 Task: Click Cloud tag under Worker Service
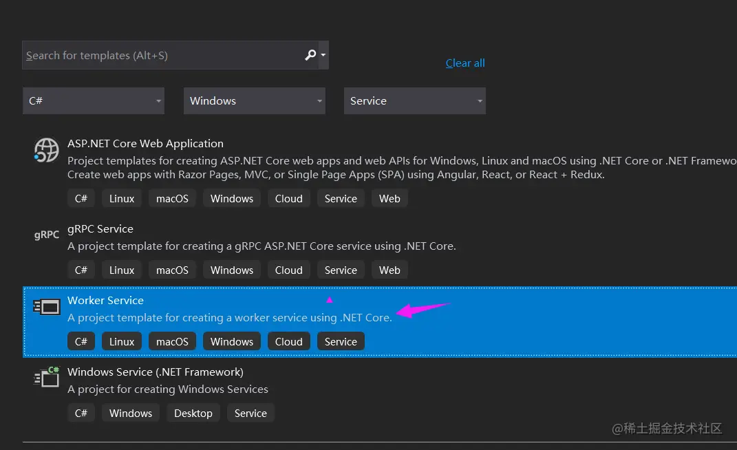click(288, 341)
